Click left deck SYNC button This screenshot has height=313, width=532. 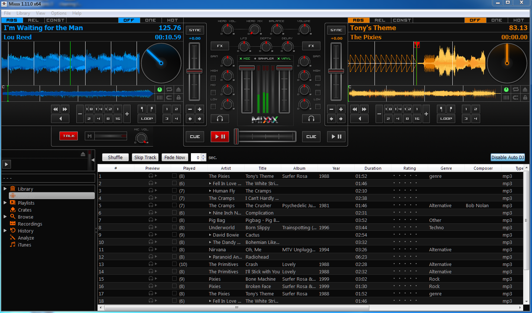click(x=195, y=30)
